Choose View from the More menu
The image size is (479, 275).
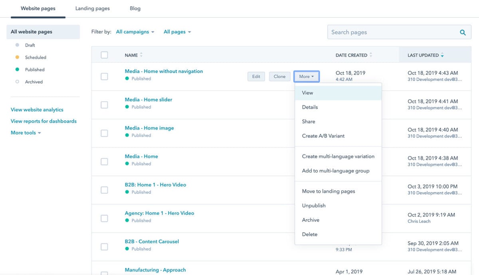point(338,93)
